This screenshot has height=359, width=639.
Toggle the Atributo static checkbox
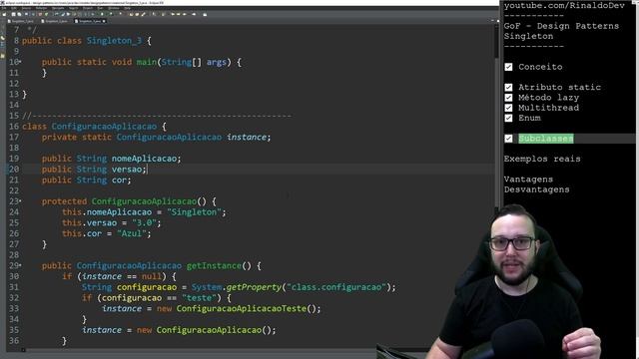(508, 87)
